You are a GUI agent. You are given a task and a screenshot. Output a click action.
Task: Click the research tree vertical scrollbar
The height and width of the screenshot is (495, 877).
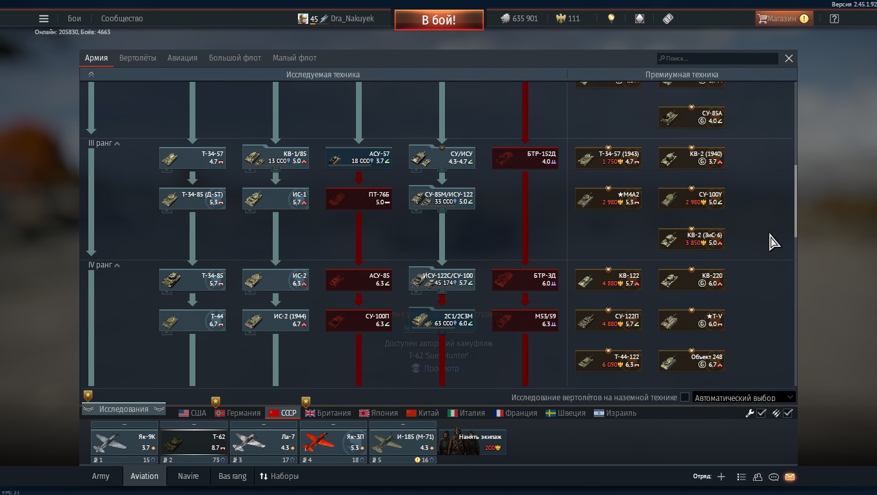click(x=795, y=201)
